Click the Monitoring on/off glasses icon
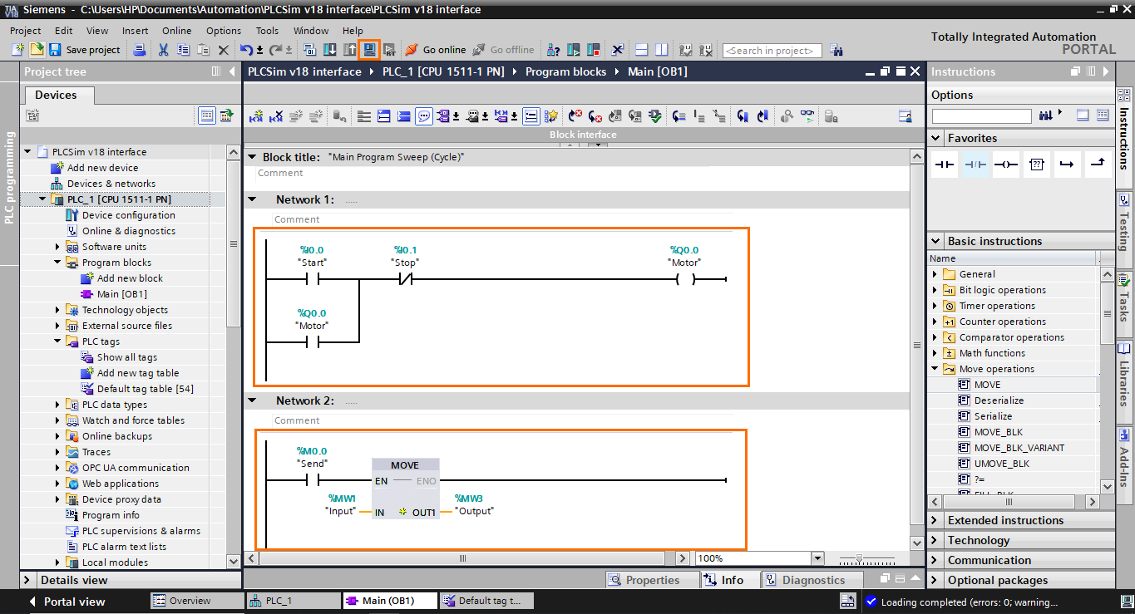The height and width of the screenshot is (614, 1135). pyautogui.click(x=807, y=116)
